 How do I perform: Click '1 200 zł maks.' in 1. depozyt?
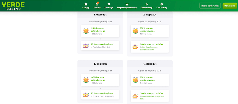[96, 34]
